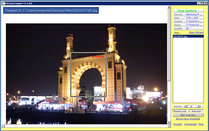Viewport: 209px width, 131px height.
Task: Select file DSC00078.jpg in Files list
Action: 188,36
